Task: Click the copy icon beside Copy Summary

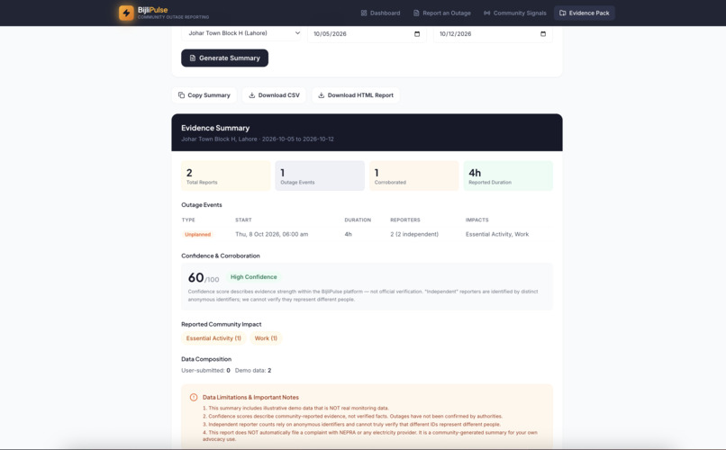Action: (182, 95)
